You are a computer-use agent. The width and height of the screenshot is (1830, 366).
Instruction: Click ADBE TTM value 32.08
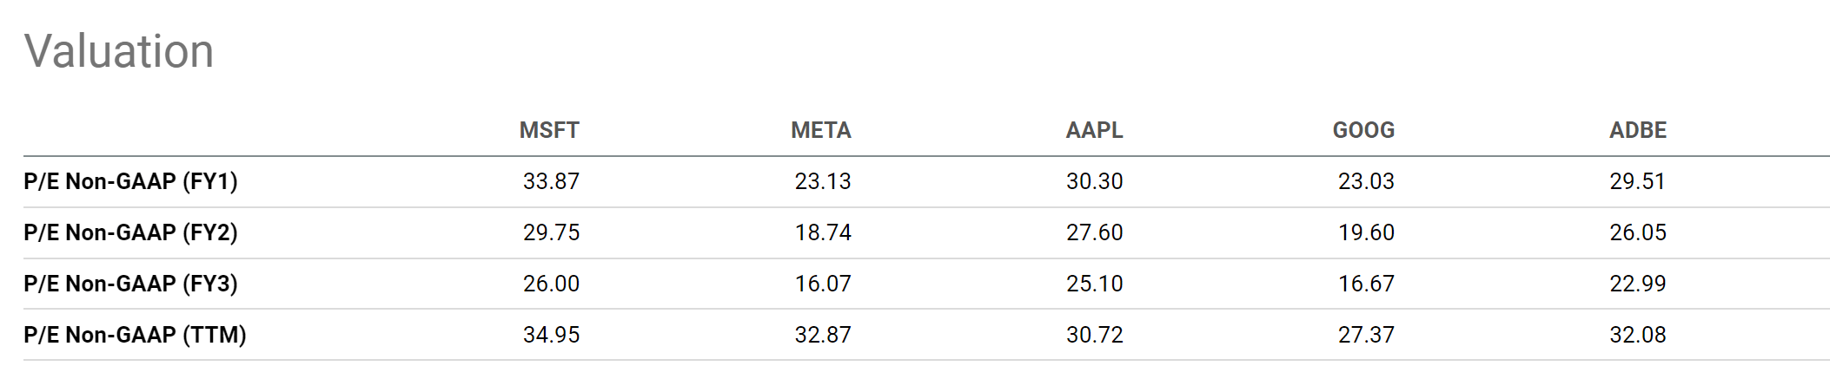click(1638, 335)
